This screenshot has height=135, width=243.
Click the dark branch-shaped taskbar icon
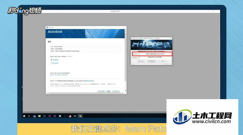[65, 116]
